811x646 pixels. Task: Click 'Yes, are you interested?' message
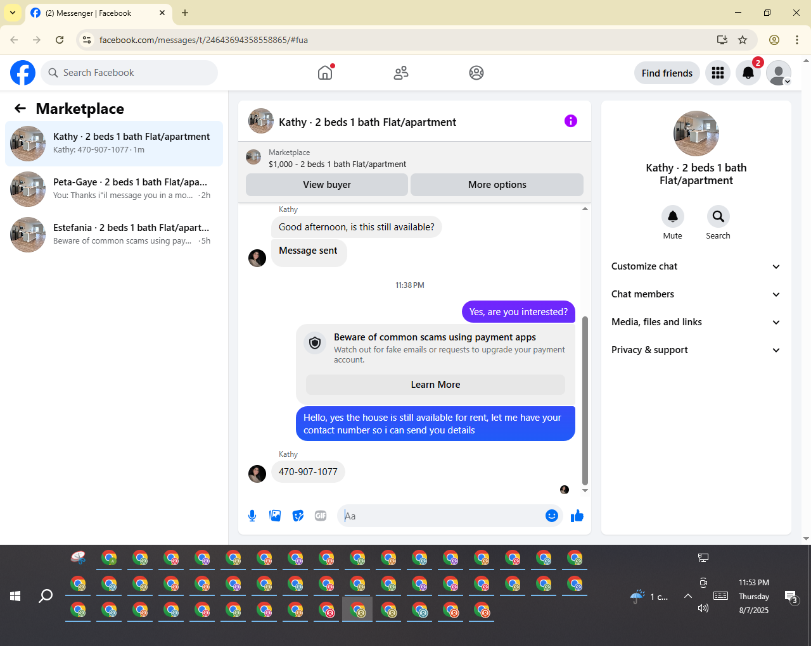(x=518, y=312)
